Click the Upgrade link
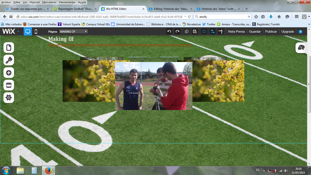Screen dimensions: 311x175 [288, 32]
